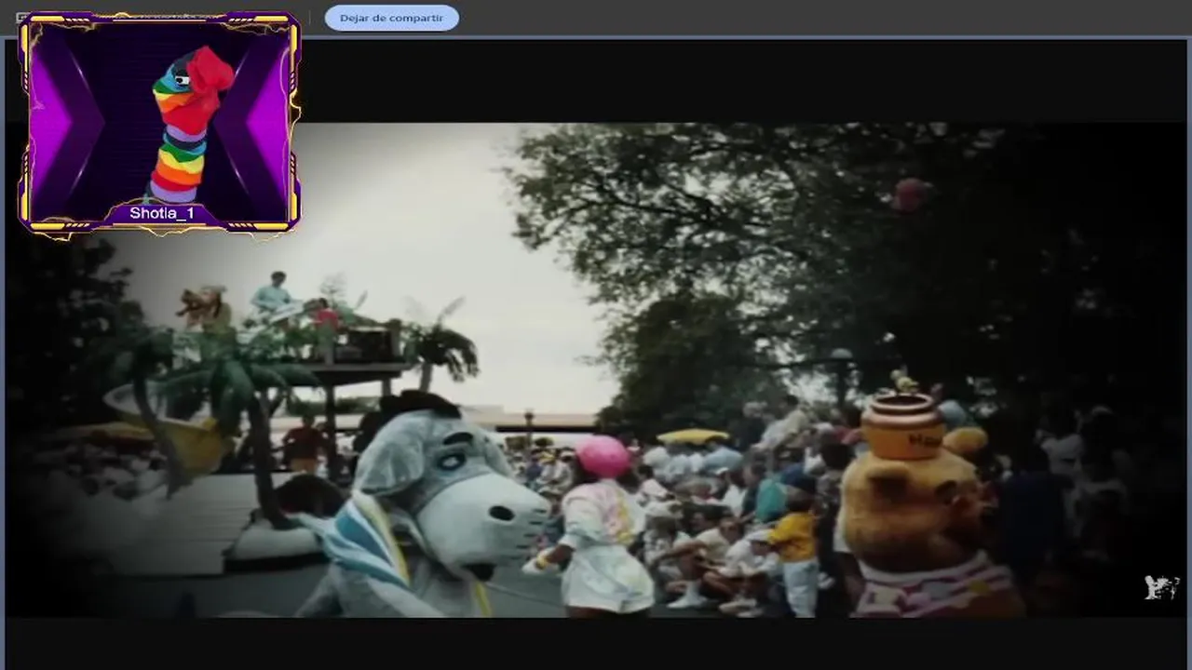Viewport: 1192px width, 670px height.
Task: Click the 'Dejar de compartir' button
Action: (391, 18)
